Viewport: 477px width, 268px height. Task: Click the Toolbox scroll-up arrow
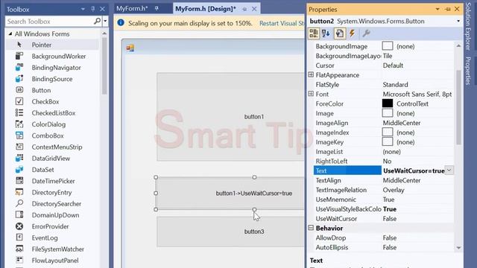[x=104, y=33]
